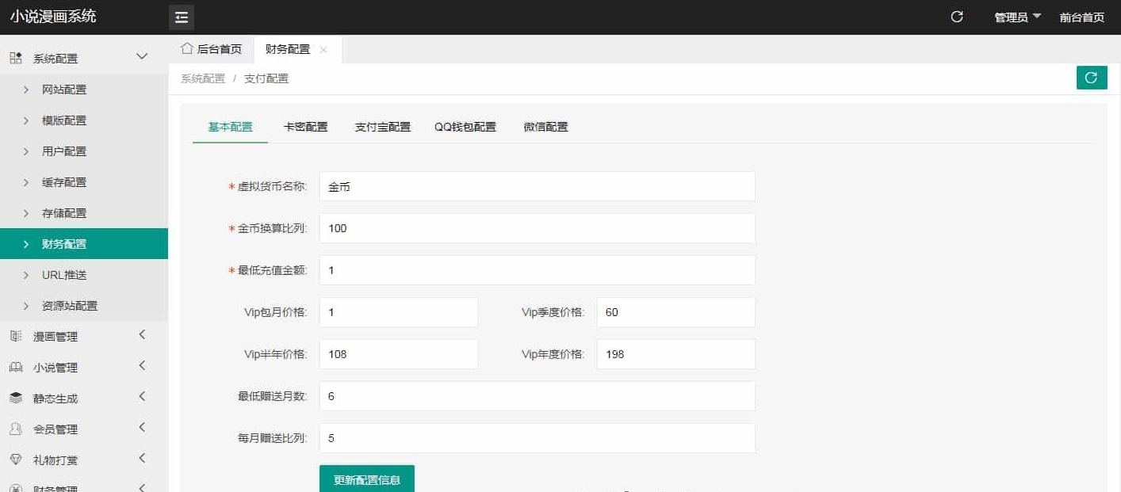Click the Vip年度价格 input field
Viewport: 1121px width, 492px height.
(x=675, y=354)
